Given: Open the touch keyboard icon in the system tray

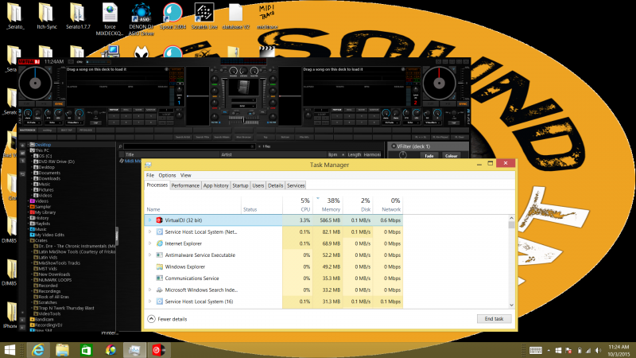Looking at the screenshot, I should (x=535, y=350).
